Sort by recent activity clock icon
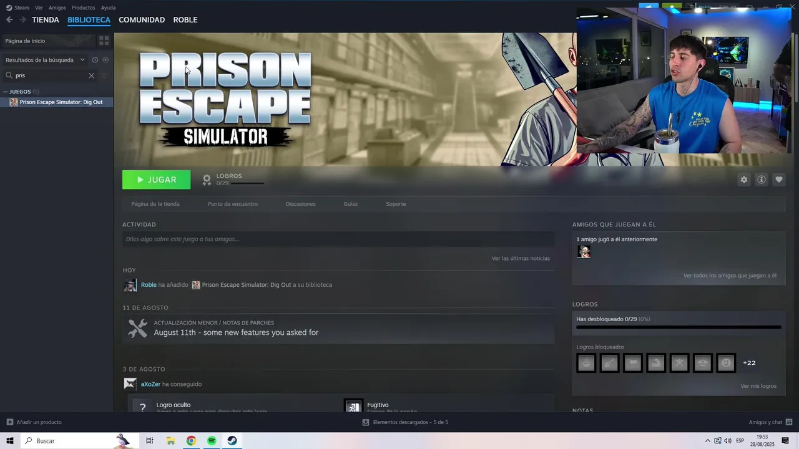Viewport: 799px width, 449px height. (95, 60)
